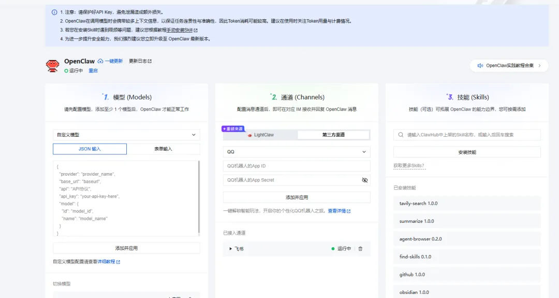Click the 安装技能 button
This screenshot has height=298, width=559.
(467, 152)
